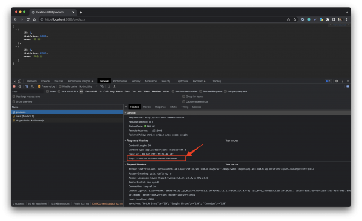Screen dimensions: 362x221
Task: Open the Application panel
Action: pyautogui.click(x=151, y=81)
